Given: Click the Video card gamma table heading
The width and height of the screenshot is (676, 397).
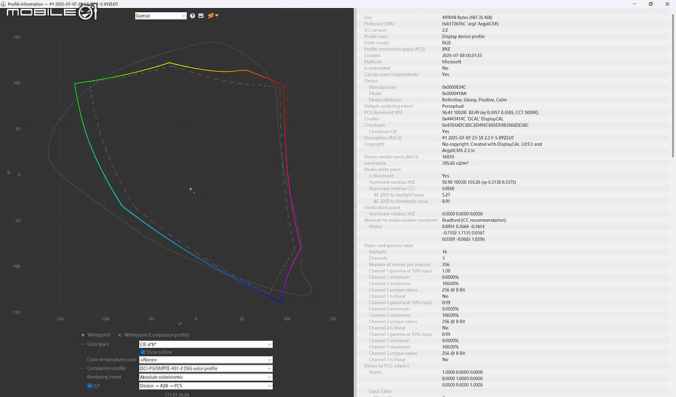Looking at the screenshot, I should point(388,246).
